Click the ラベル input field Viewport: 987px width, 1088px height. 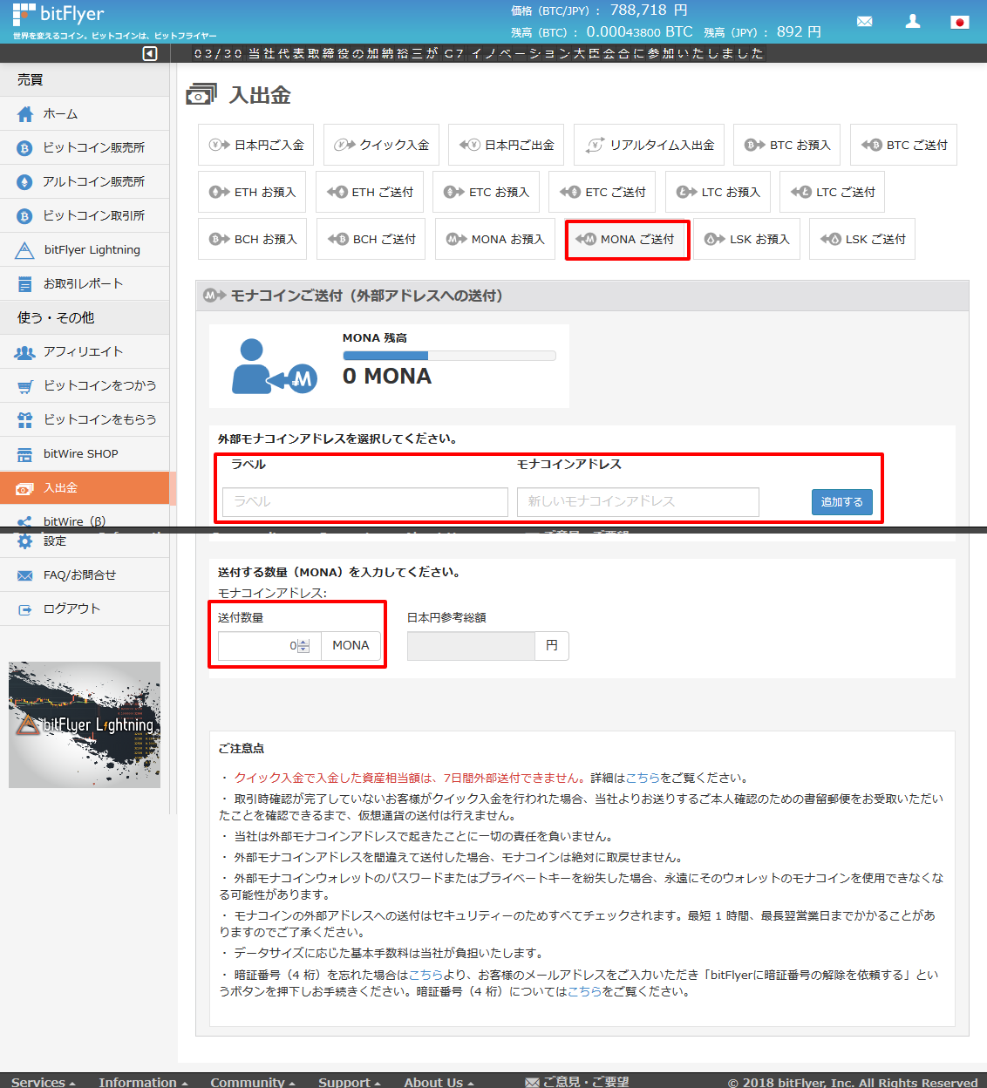coord(365,502)
